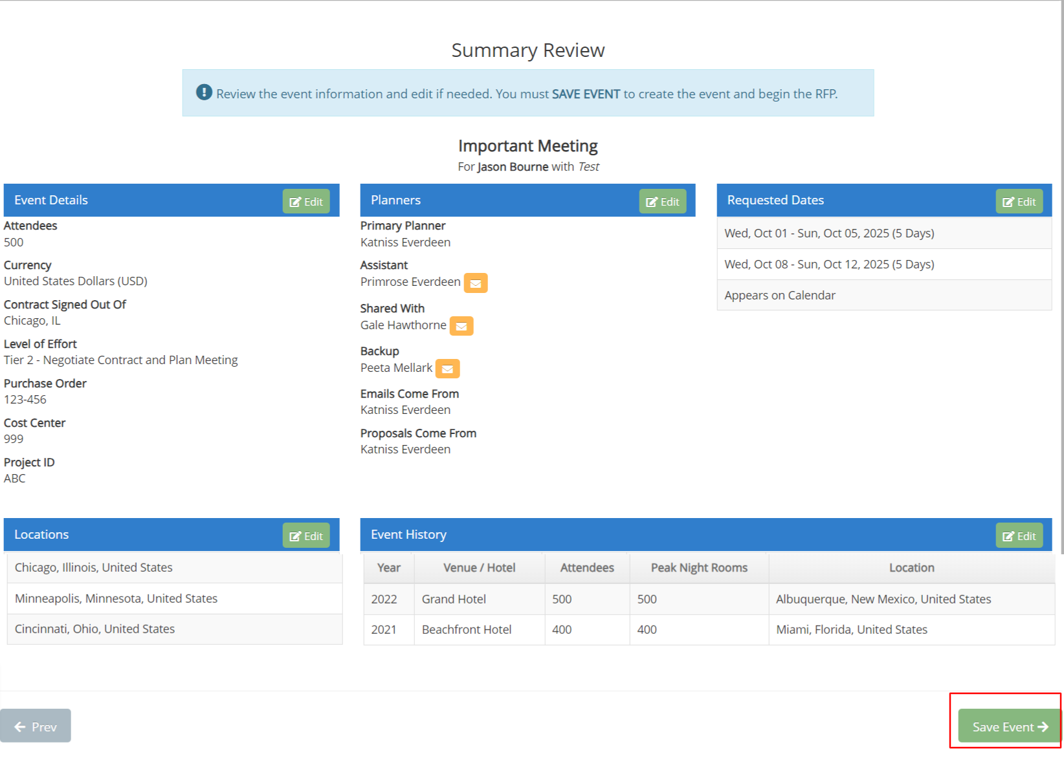This screenshot has height=758, width=1064.
Task: Edit the Locations section
Action: click(305, 536)
